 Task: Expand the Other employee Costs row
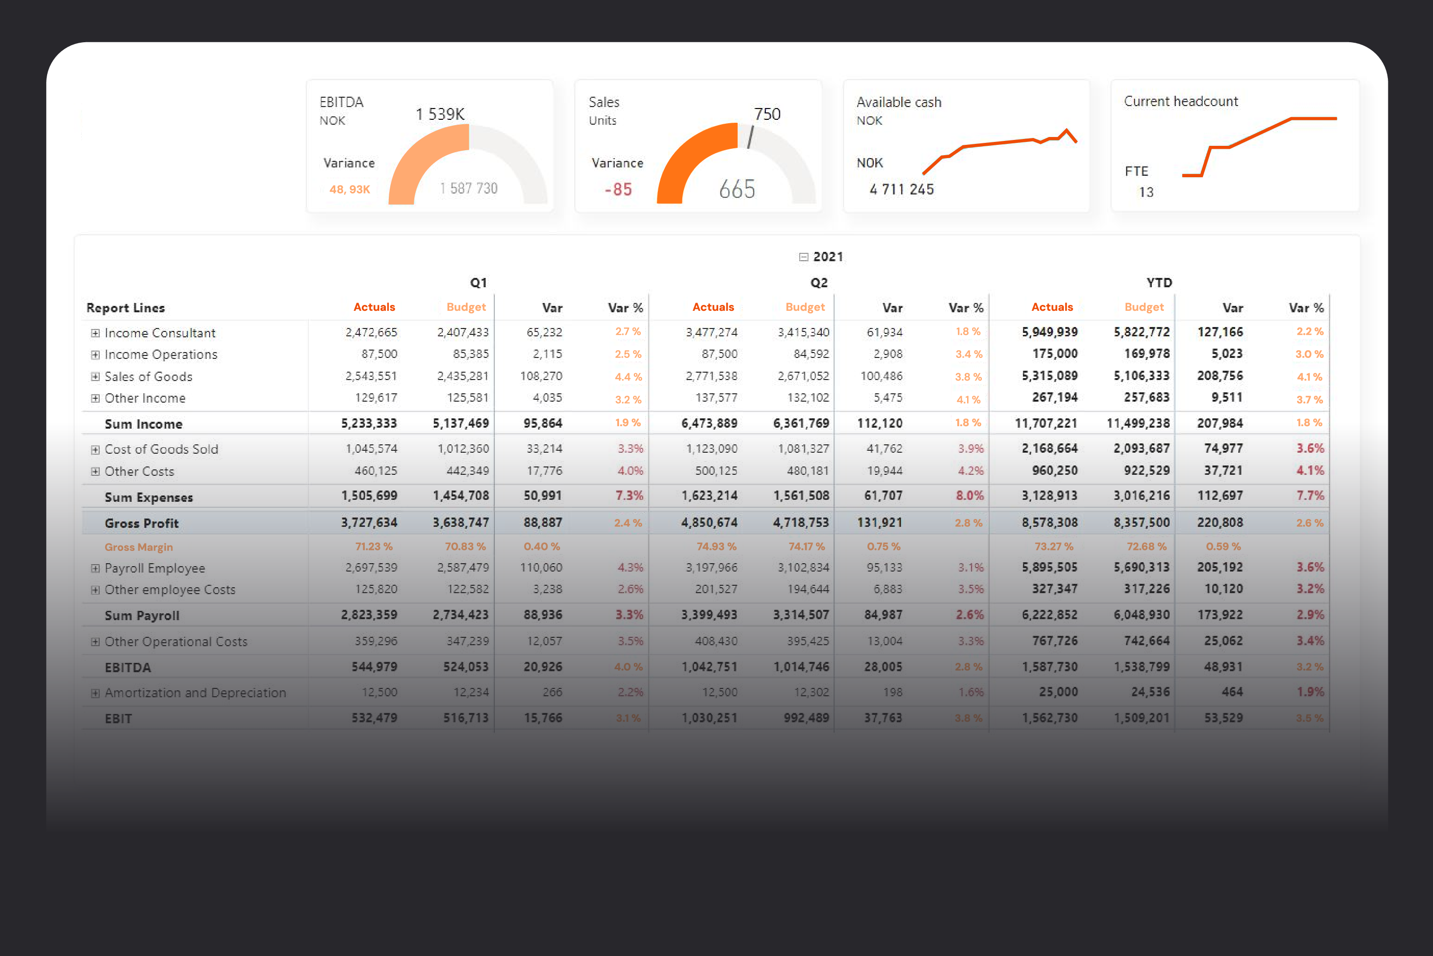pyautogui.click(x=95, y=590)
